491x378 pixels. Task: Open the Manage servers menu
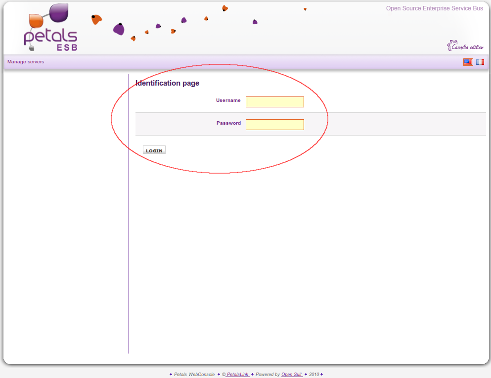pyautogui.click(x=26, y=62)
